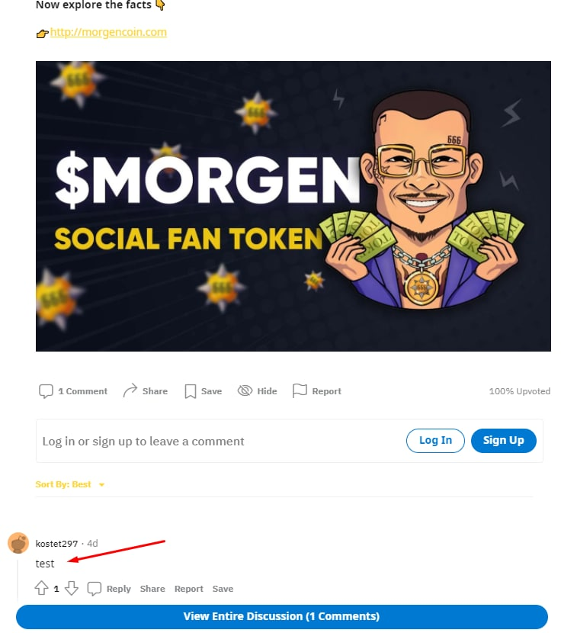561x633 pixels.
Task: Click the Report flag icon
Action: click(300, 390)
